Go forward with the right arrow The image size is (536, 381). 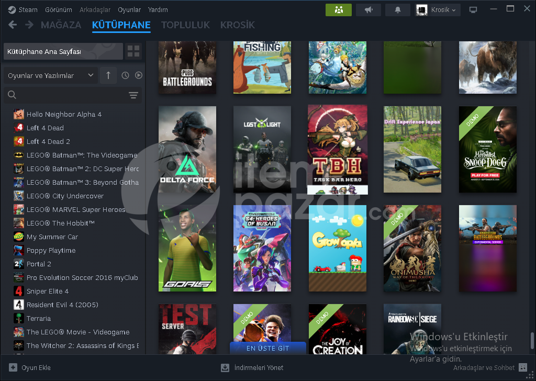29,25
